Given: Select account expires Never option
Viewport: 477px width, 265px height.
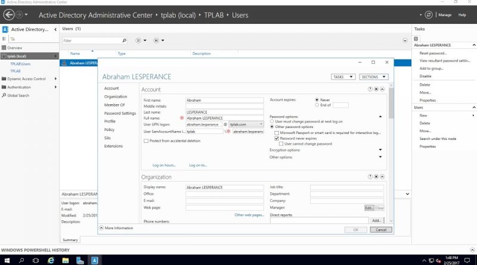Looking at the screenshot, I should tap(317, 99).
